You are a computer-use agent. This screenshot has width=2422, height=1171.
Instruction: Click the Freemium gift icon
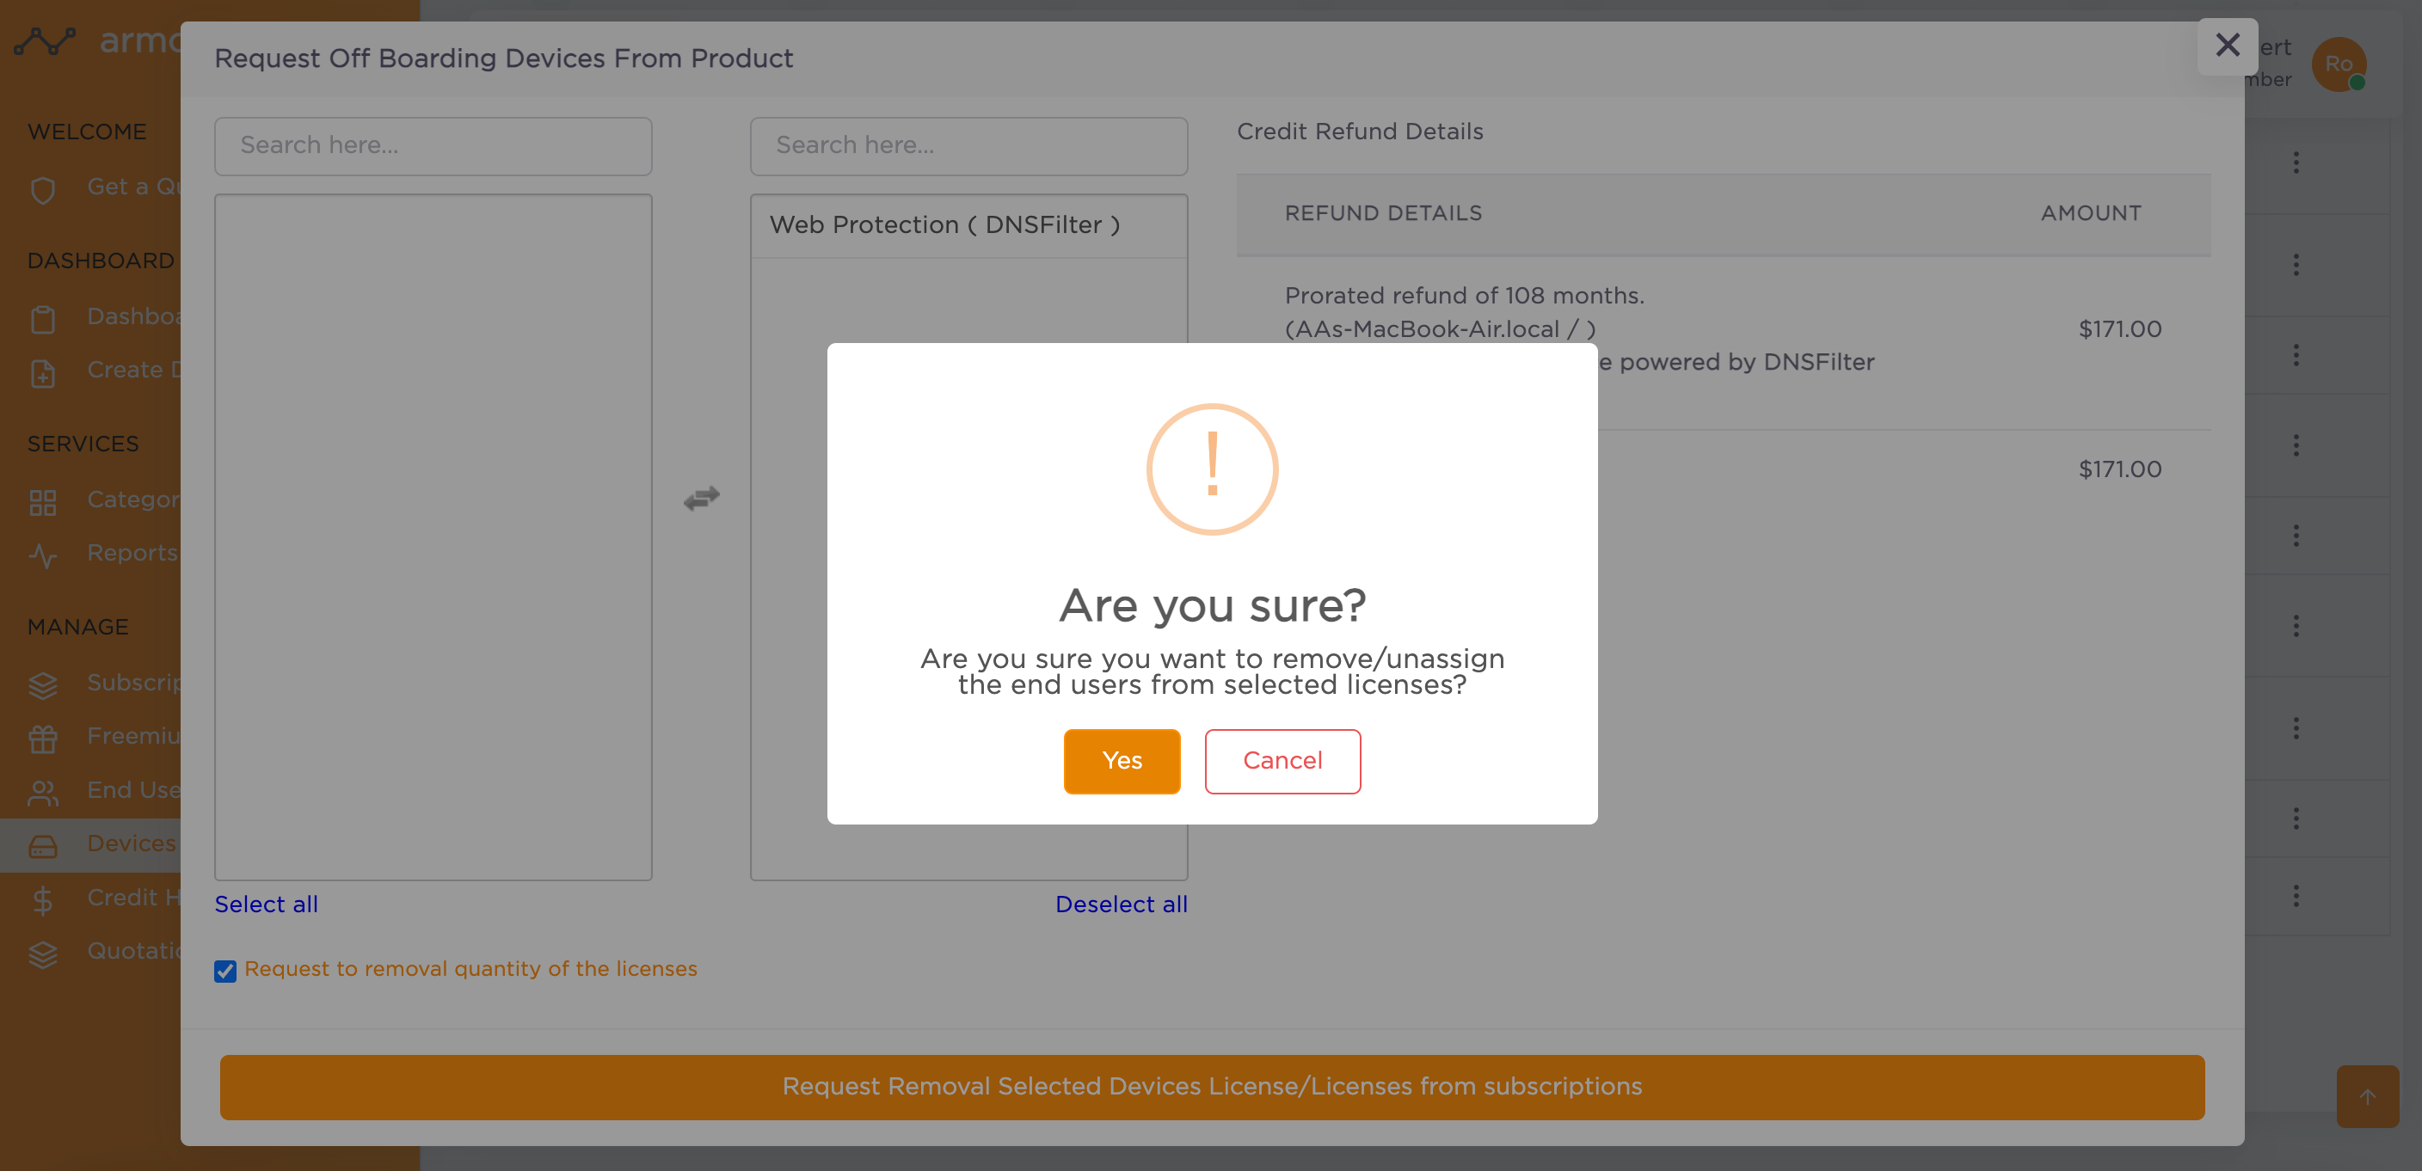(42, 739)
